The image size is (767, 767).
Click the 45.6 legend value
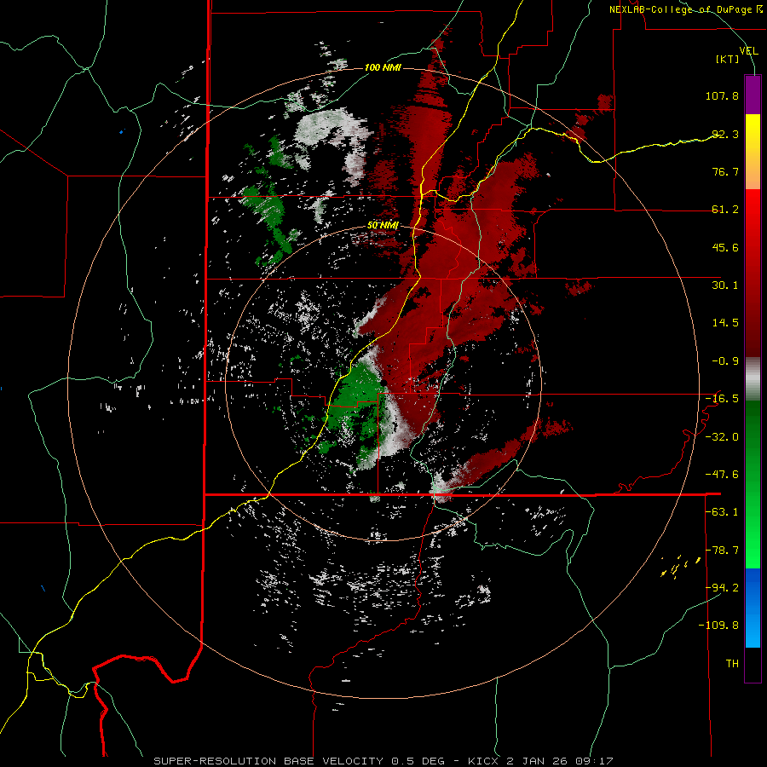[725, 247]
